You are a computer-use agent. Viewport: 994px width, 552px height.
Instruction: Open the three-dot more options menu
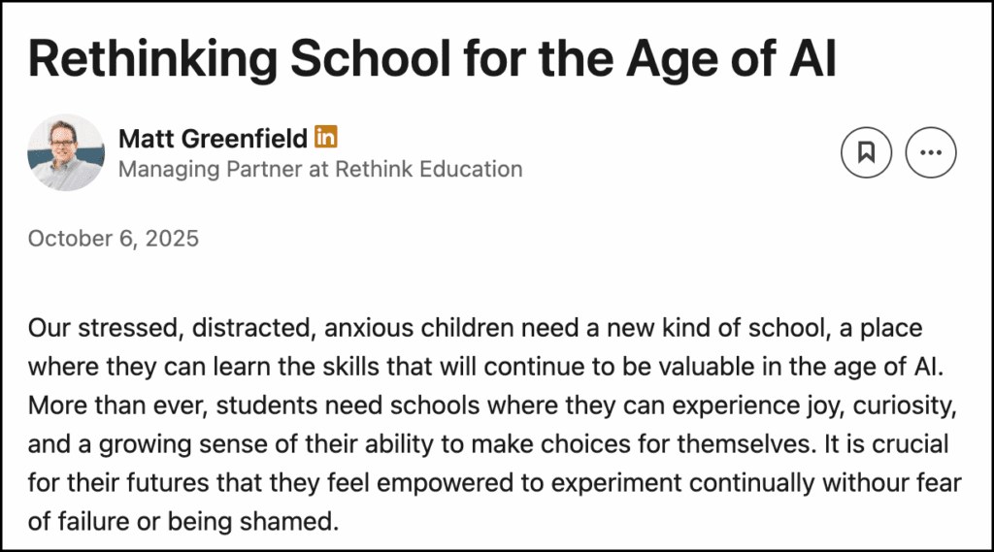pyautogui.click(x=930, y=152)
